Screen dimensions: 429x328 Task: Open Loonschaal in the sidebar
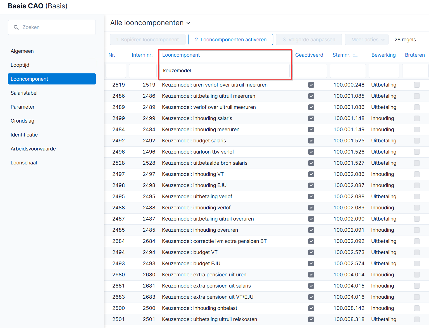(x=52, y=163)
